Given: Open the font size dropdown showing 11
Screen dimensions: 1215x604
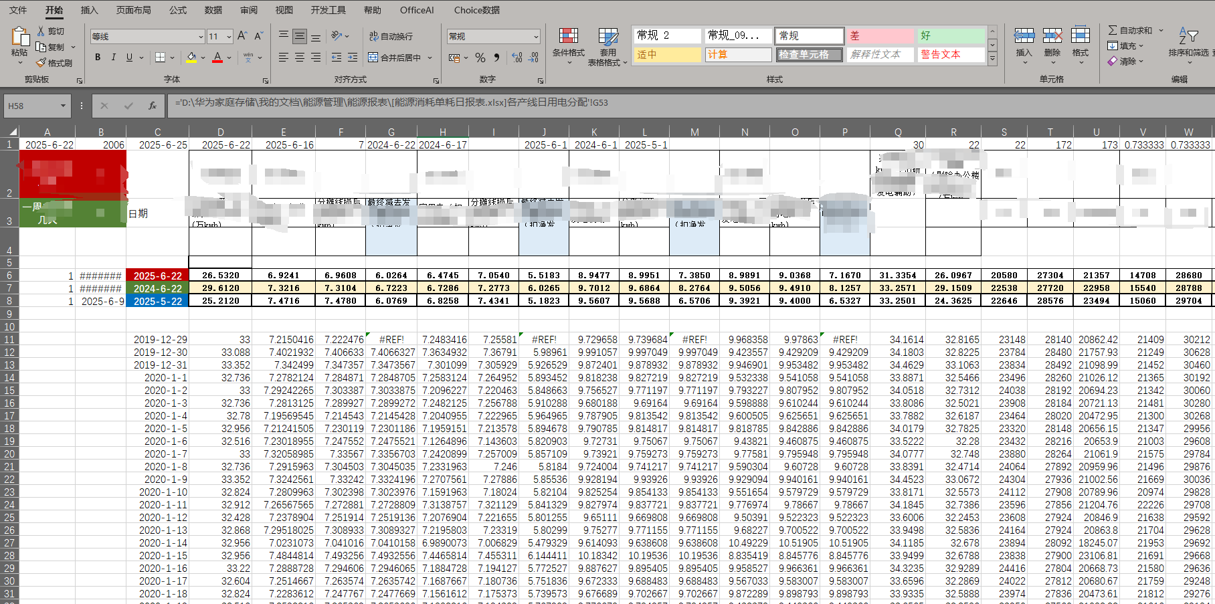Looking at the screenshot, I should [229, 36].
